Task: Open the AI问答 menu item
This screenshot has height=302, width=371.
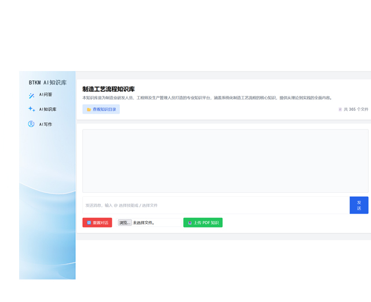Action: tap(46, 95)
